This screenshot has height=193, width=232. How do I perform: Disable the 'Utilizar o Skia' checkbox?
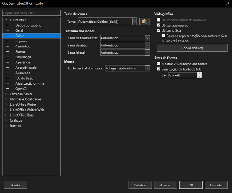tap(159, 30)
